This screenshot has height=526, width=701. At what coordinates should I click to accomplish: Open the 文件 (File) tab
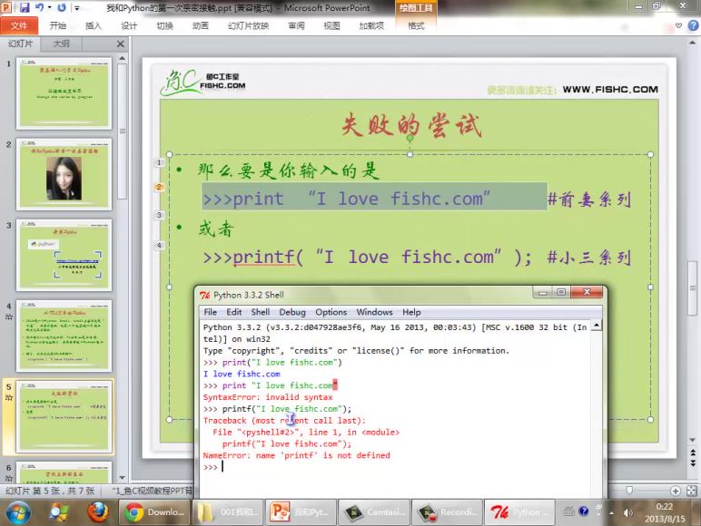pos(19,26)
